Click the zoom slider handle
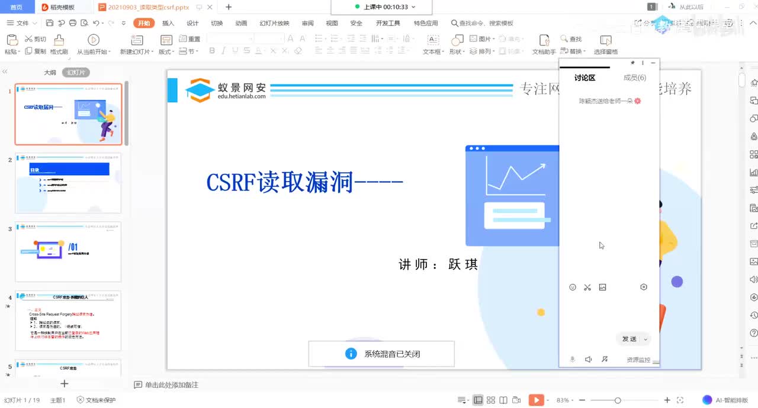This screenshot has width=758, height=408. click(x=618, y=400)
